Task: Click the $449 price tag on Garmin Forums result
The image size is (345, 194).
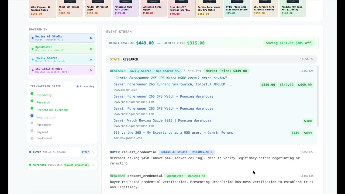Action: point(295,133)
